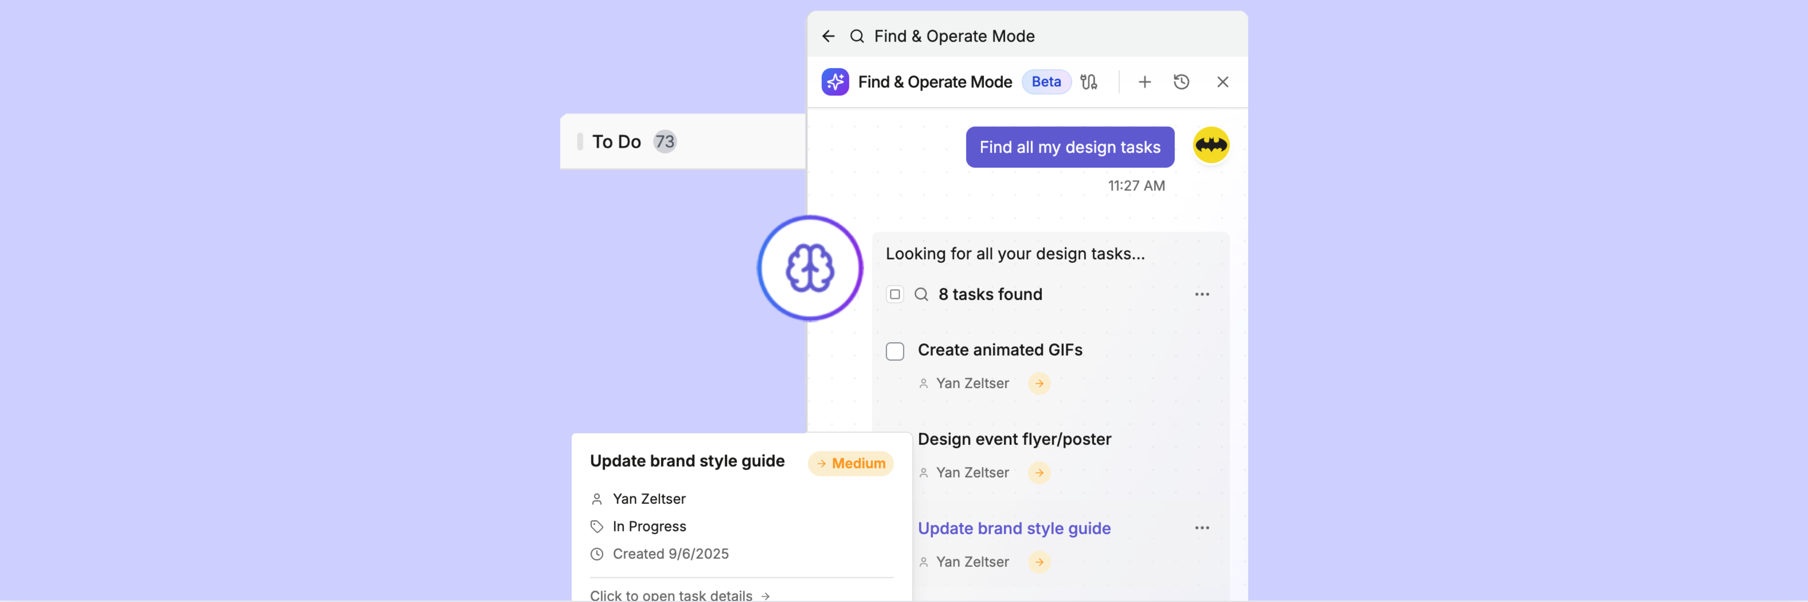Open chat history clock icon

click(x=1181, y=82)
